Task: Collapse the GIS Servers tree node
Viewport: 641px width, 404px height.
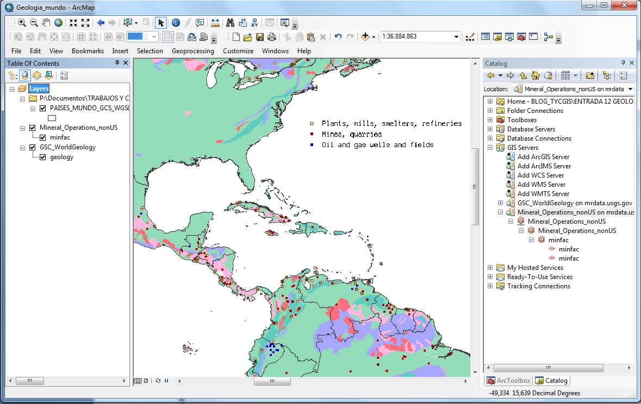Action: (490, 147)
